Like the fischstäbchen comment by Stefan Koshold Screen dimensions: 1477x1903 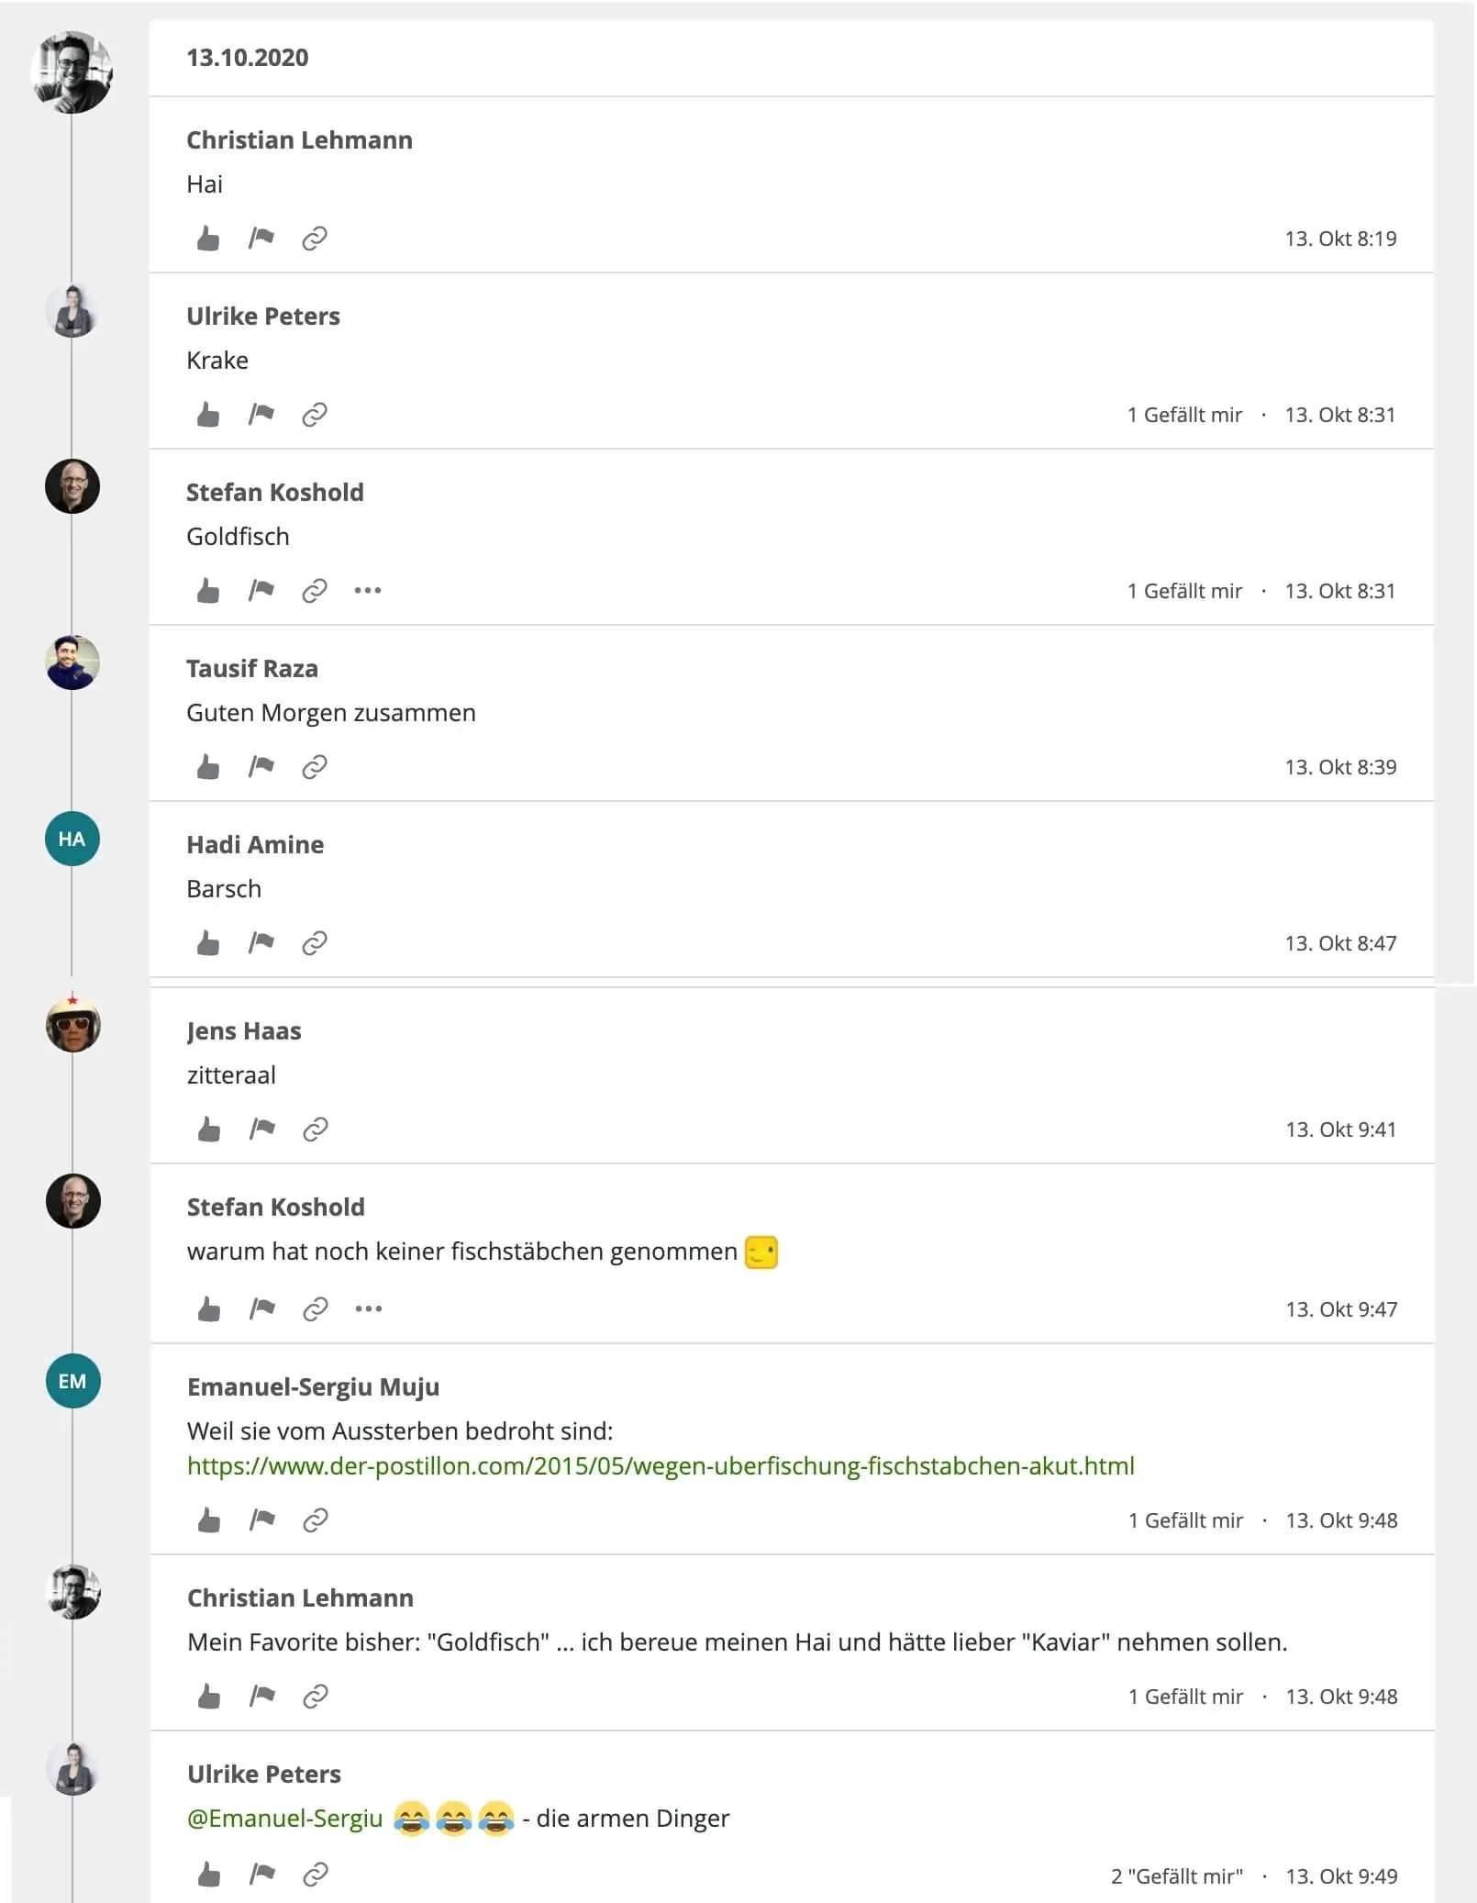[x=209, y=1309]
